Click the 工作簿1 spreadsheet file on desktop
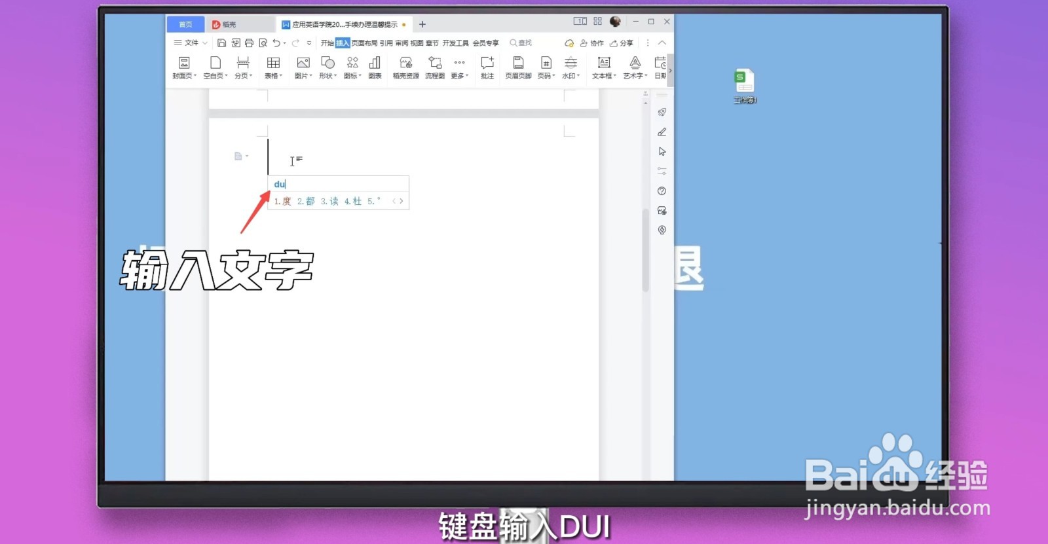Image resolution: width=1048 pixels, height=544 pixels. coord(745,86)
